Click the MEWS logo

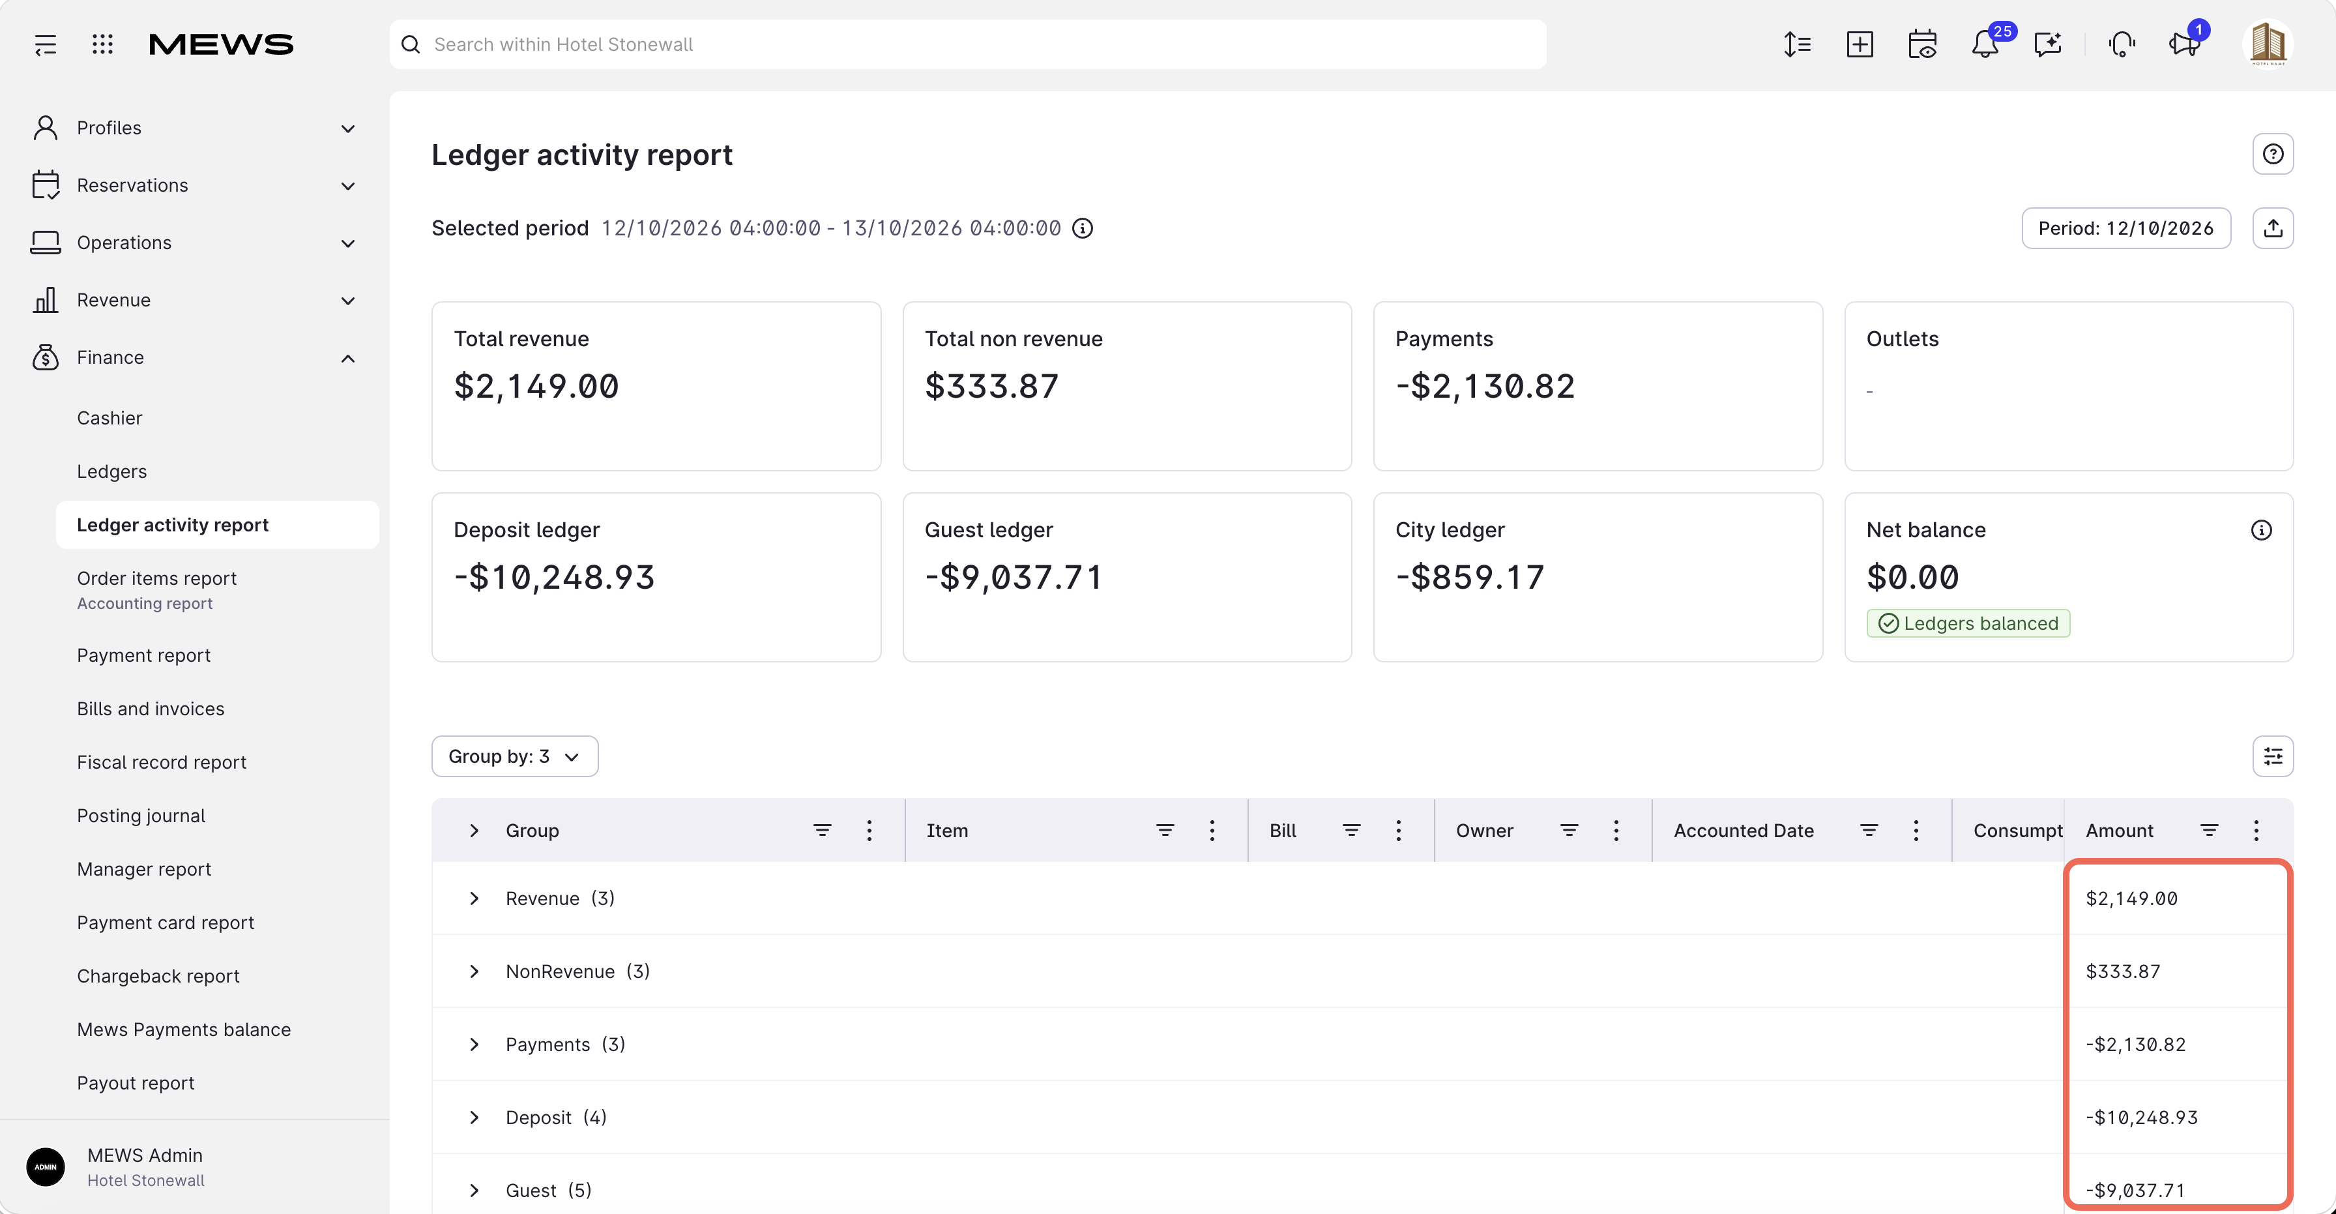click(220, 44)
